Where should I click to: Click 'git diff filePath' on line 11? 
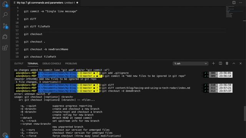37,26
